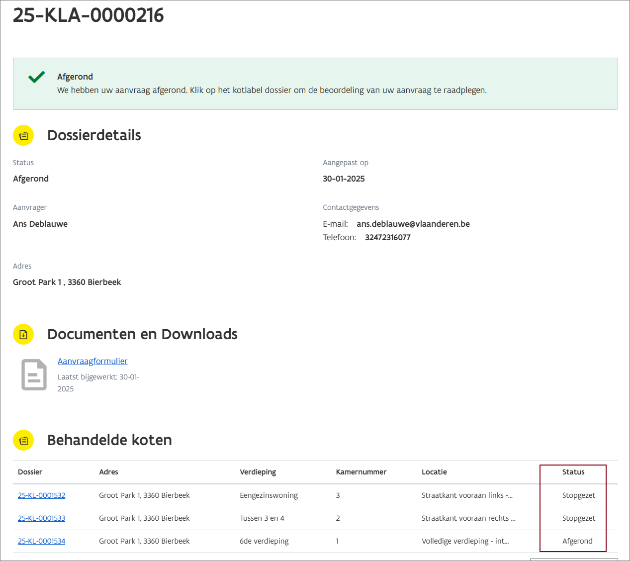The height and width of the screenshot is (561, 630).
Task: Click the page title 25-KLA-0000216
Action: pos(89,15)
